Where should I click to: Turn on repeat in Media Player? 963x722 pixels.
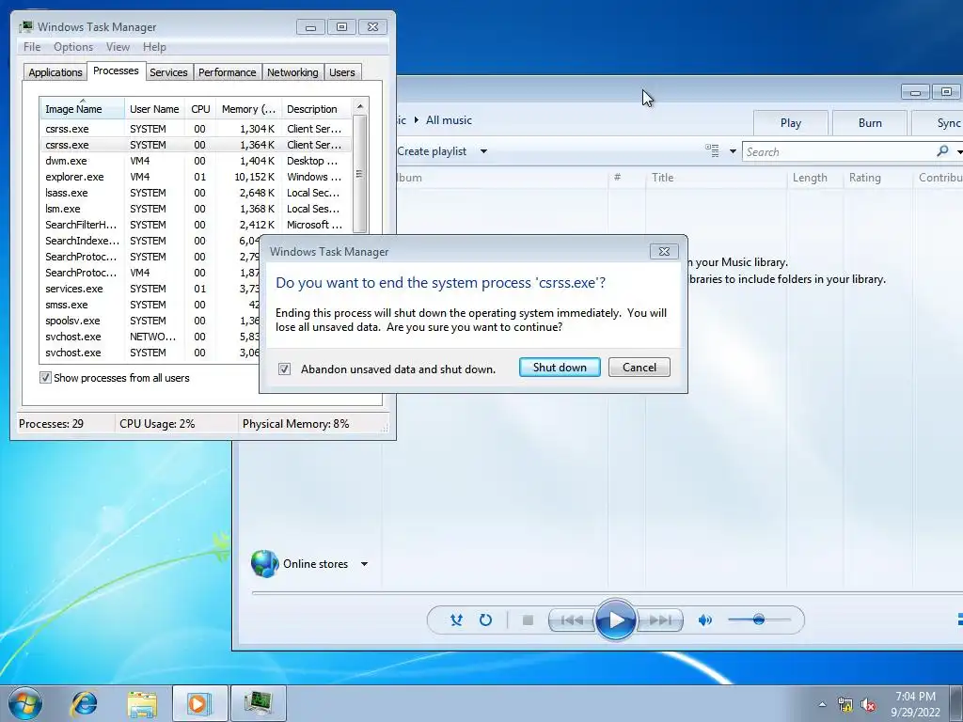pyautogui.click(x=485, y=620)
